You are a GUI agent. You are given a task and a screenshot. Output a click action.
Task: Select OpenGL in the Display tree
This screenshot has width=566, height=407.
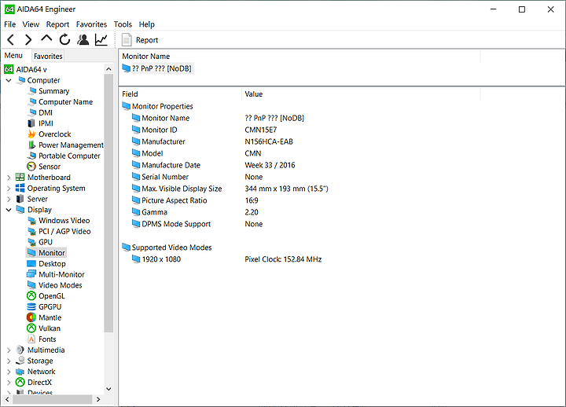(x=52, y=296)
